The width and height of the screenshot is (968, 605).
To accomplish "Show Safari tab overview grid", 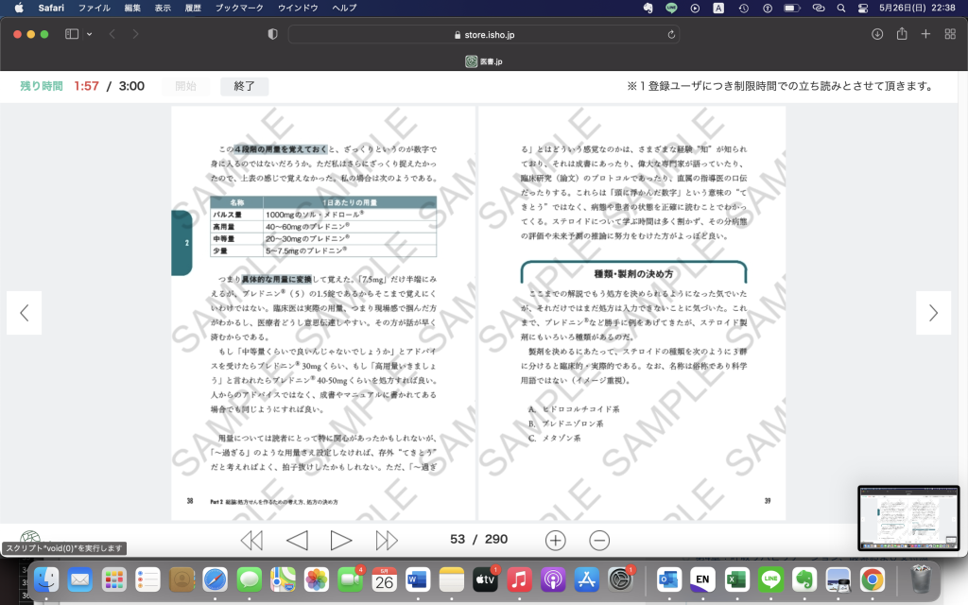I will [949, 34].
